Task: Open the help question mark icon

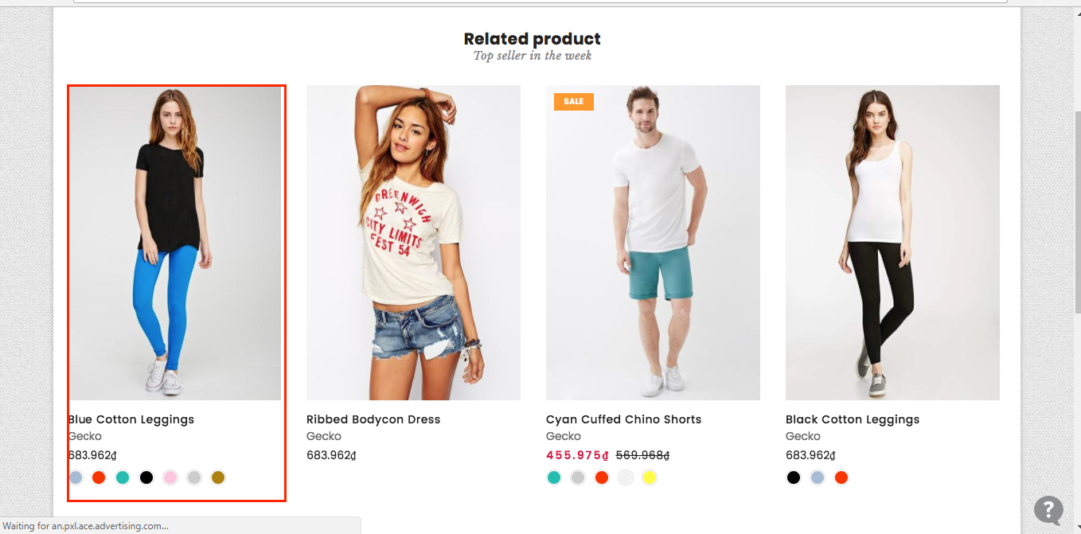Action: point(1048,509)
